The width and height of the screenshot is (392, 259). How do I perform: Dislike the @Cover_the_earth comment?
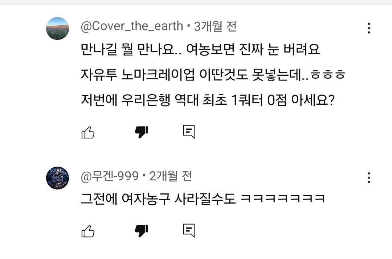142,132
